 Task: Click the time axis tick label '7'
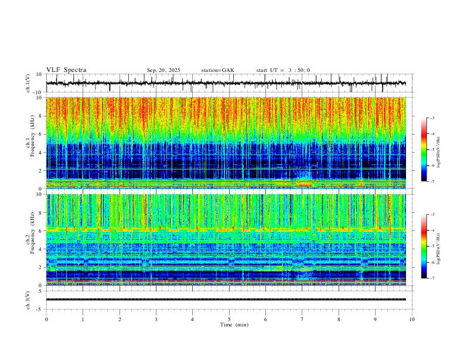[x=302, y=319]
